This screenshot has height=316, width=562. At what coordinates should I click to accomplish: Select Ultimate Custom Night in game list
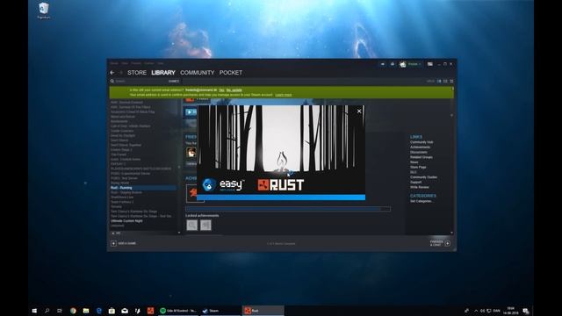(126, 221)
